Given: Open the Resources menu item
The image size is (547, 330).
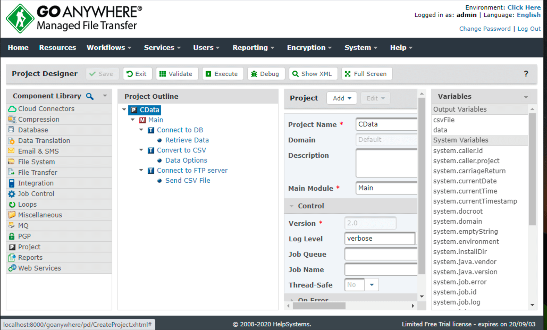Looking at the screenshot, I should (x=57, y=47).
